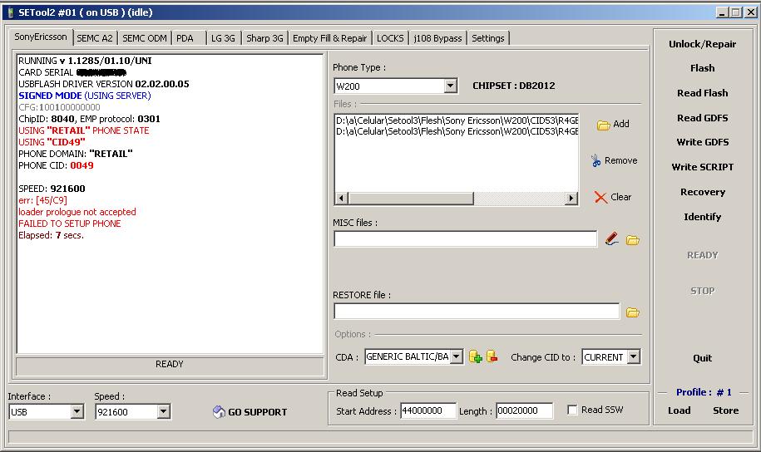The image size is (761, 452).
Task: Click GO SUPPORT link
Action: [250, 412]
